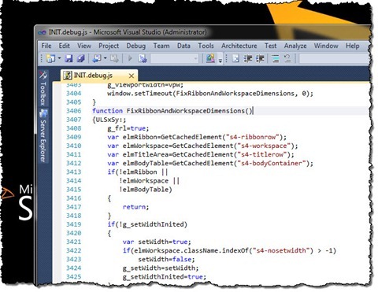This screenshot has height=292, width=378.
Task: Open the Debug menu
Action: tap(135, 46)
